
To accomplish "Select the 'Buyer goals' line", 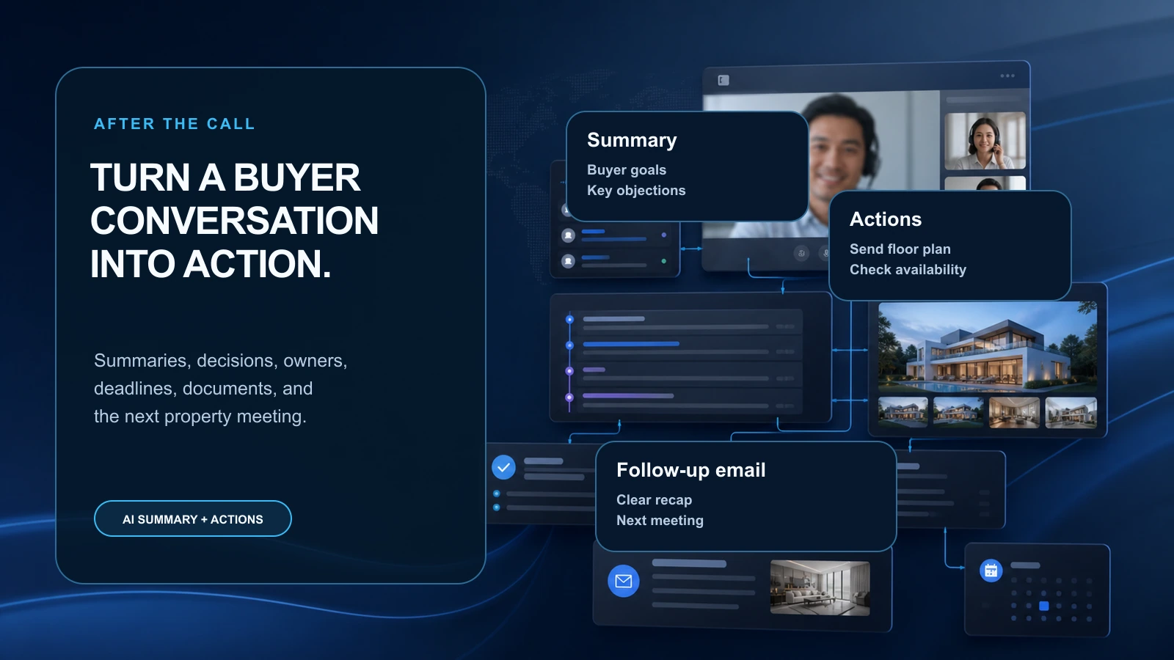I will click(627, 170).
